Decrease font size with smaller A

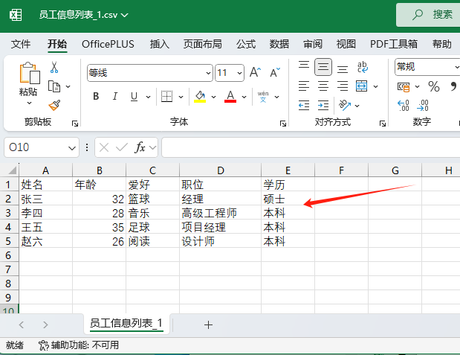275,72
